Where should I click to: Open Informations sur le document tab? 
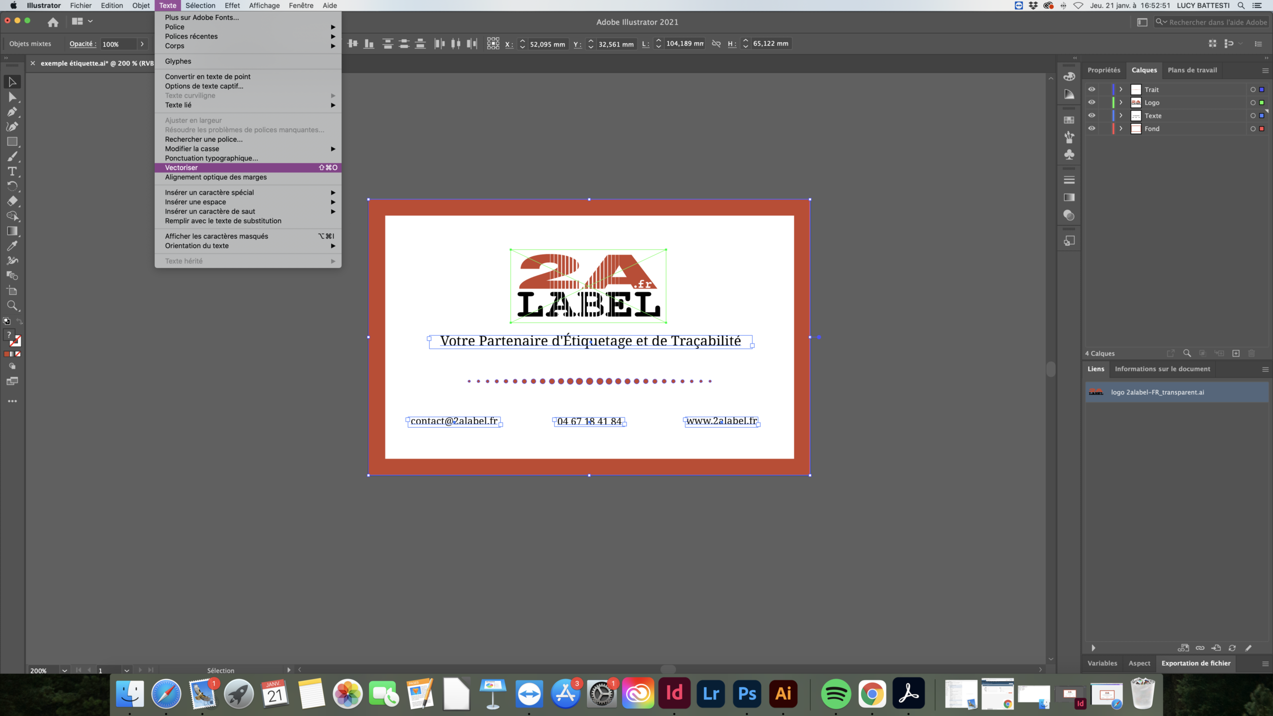1162,369
